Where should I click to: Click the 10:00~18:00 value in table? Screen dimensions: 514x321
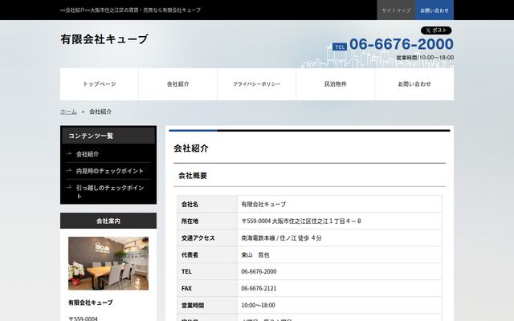[259, 305]
